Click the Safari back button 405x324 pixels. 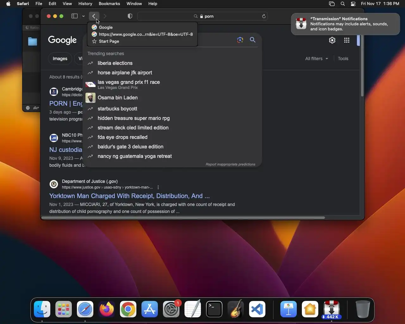(x=94, y=16)
